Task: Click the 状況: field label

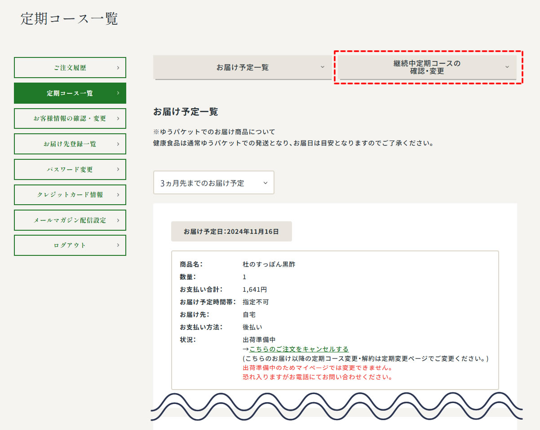Action: point(188,339)
